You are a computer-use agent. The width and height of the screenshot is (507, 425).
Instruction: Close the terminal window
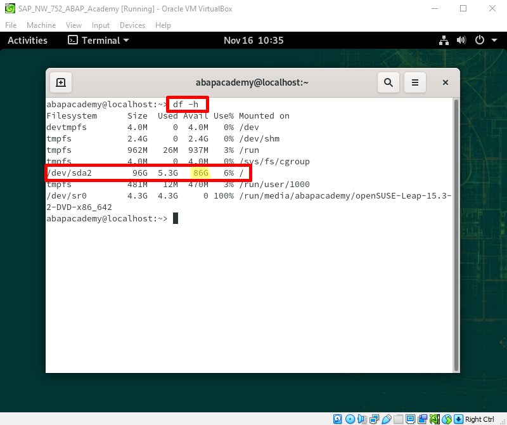(x=446, y=82)
